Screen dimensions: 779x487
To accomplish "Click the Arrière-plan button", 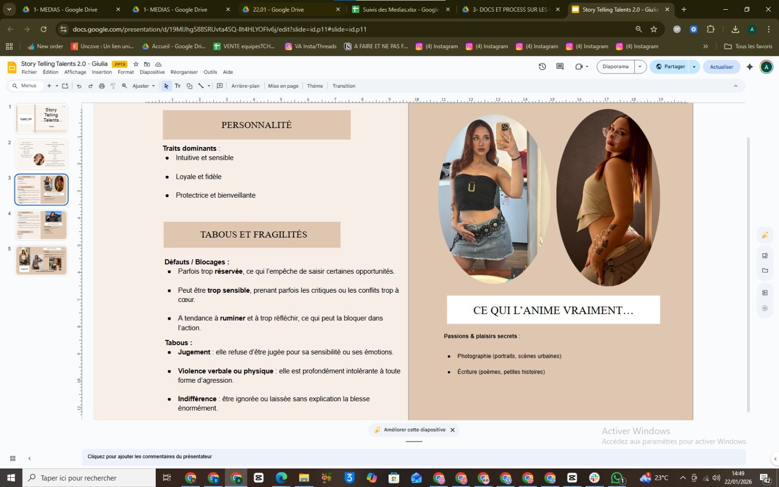I will tap(245, 86).
